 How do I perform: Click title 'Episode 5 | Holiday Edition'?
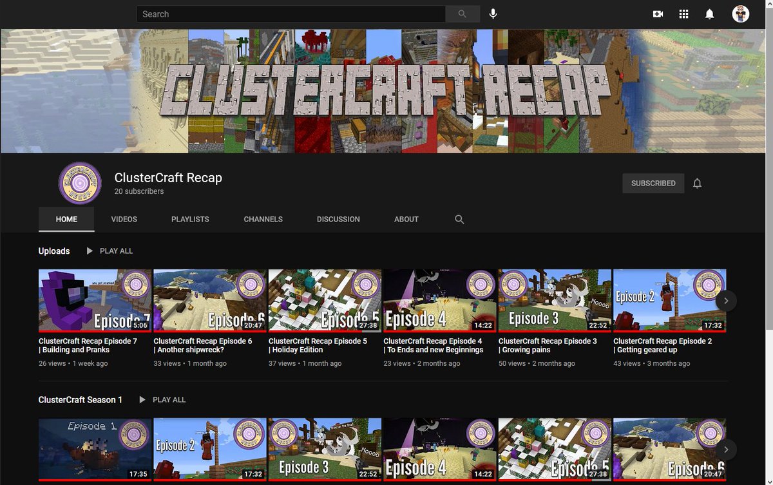(318, 345)
